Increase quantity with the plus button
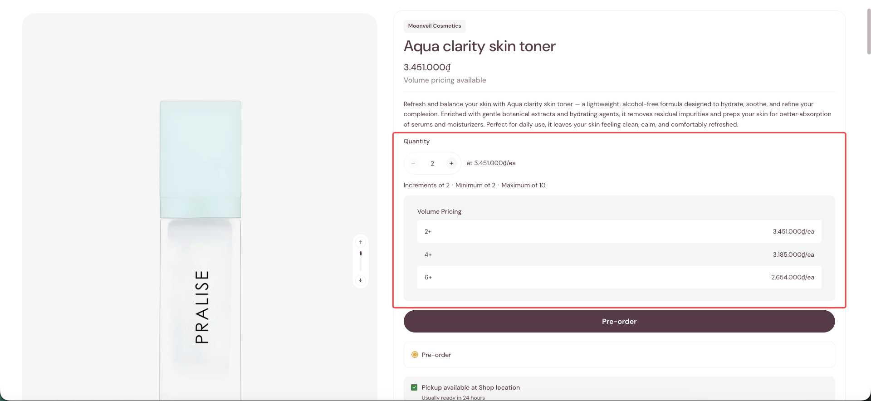 tap(451, 163)
